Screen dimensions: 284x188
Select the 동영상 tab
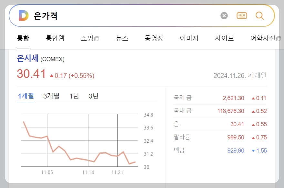[x=154, y=38]
